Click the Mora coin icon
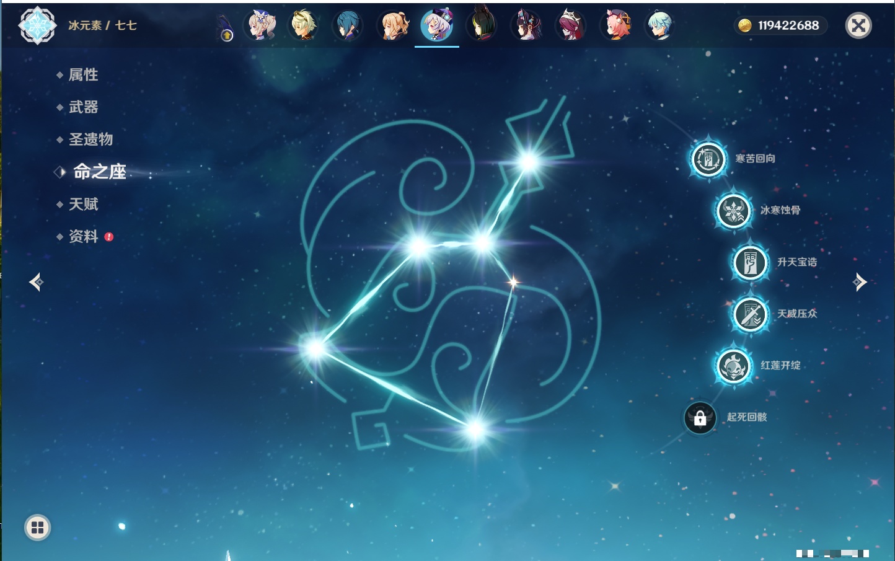Screen dimensions: 895x561 (x=745, y=25)
